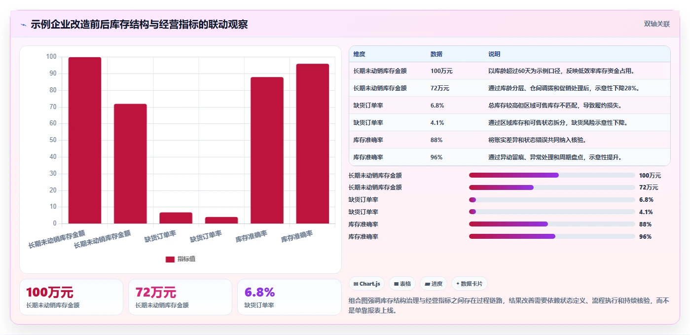Select the 数据卡片 tag chip
690x335 pixels.
pos(470,284)
